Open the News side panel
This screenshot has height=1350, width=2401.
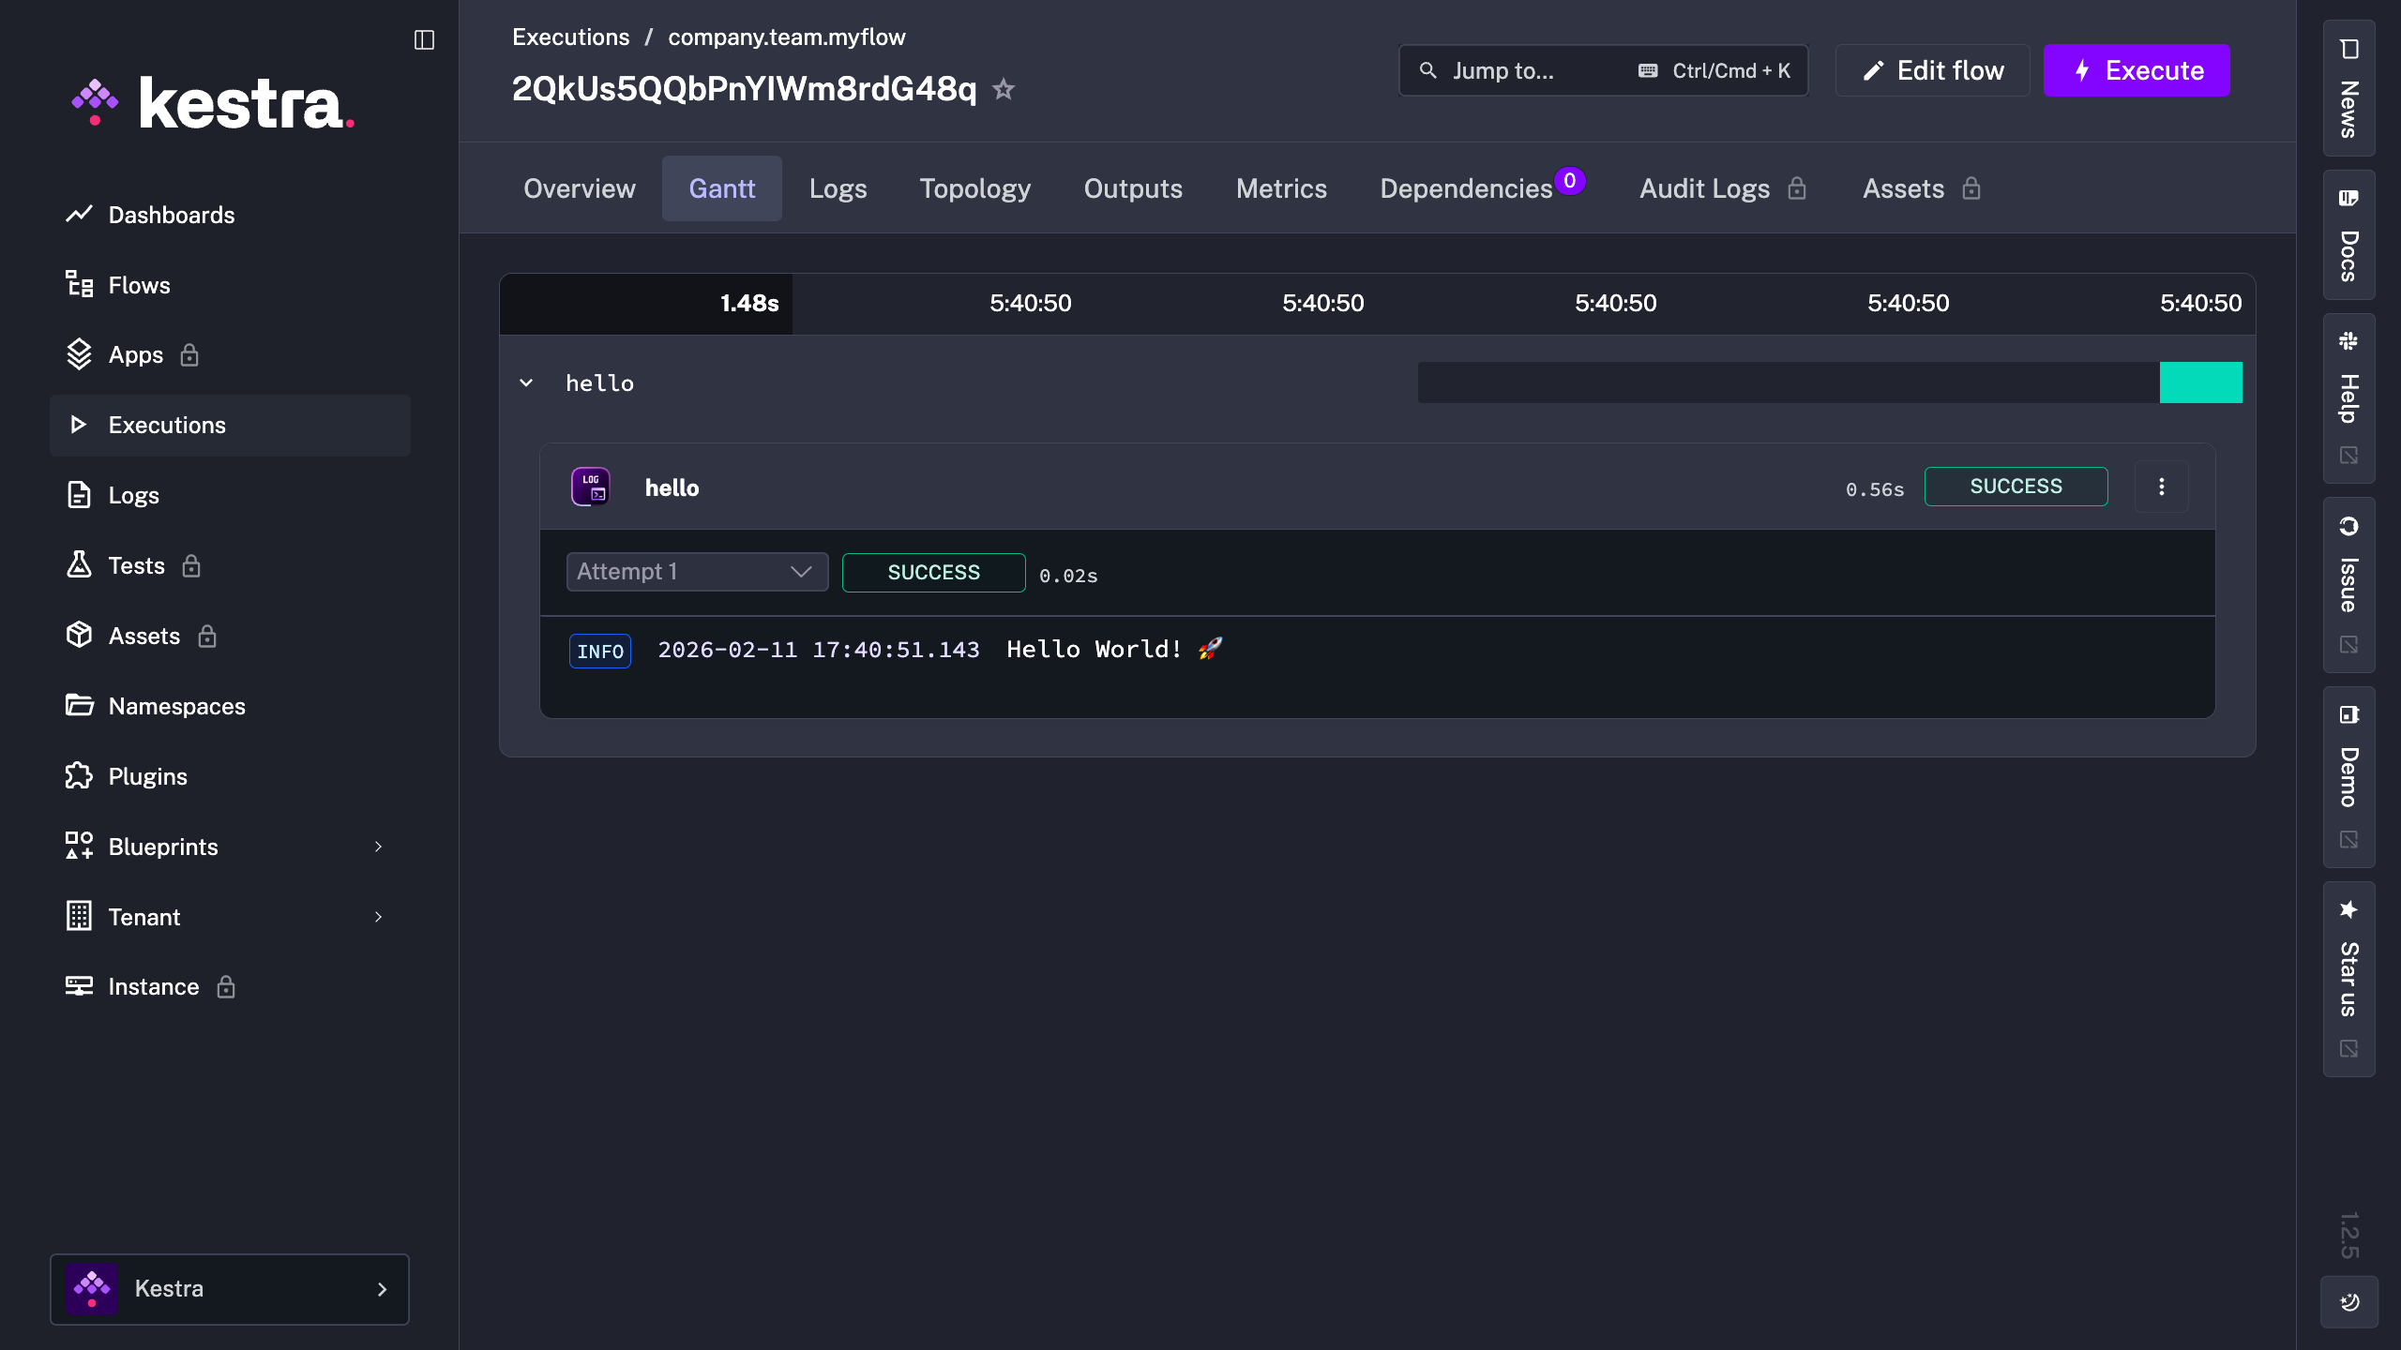[x=2348, y=88]
